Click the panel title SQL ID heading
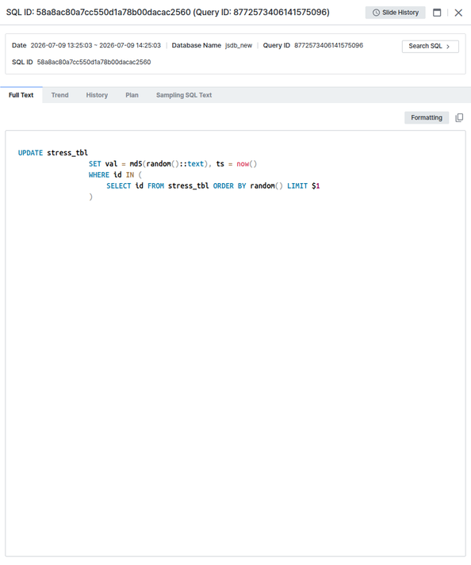The image size is (471, 565). tap(167, 12)
